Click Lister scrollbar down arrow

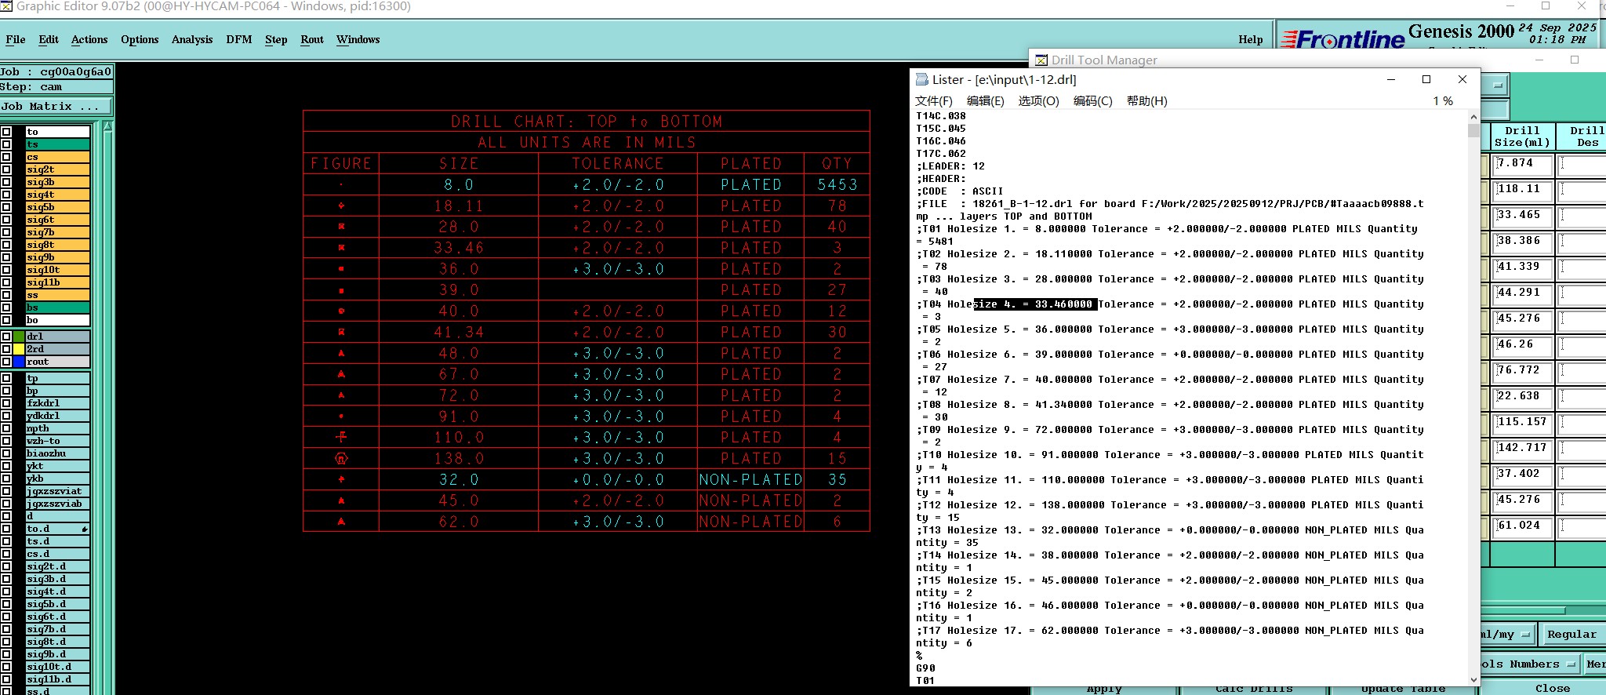coord(1473,679)
